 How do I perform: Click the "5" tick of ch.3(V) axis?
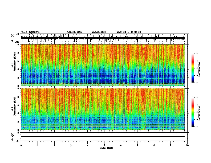(x=19, y=133)
